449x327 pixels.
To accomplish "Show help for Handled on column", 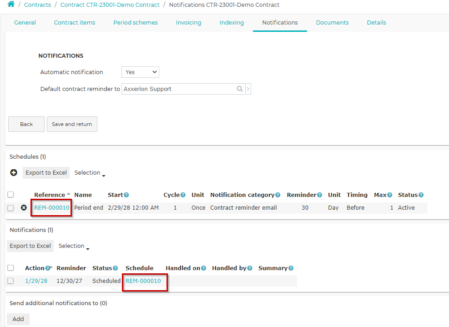I will (204, 268).
